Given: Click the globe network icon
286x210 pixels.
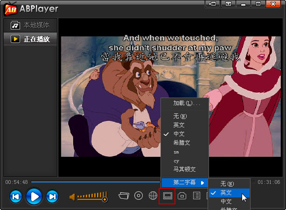Looking at the screenshot, I should coord(153,196).
